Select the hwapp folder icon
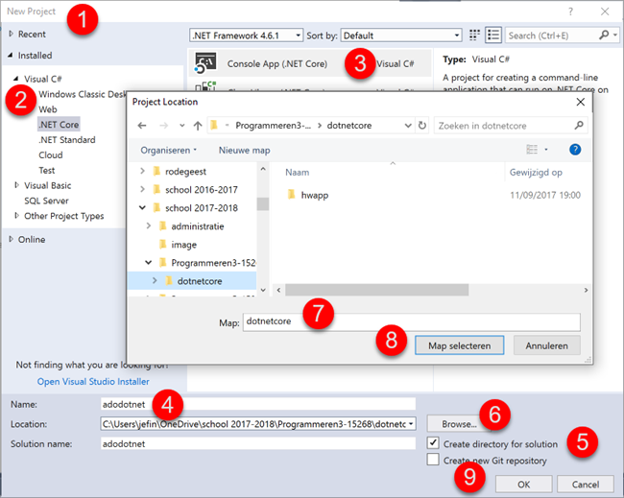The image size is (624, 498). pyautogui.click(x=291, y=195)
